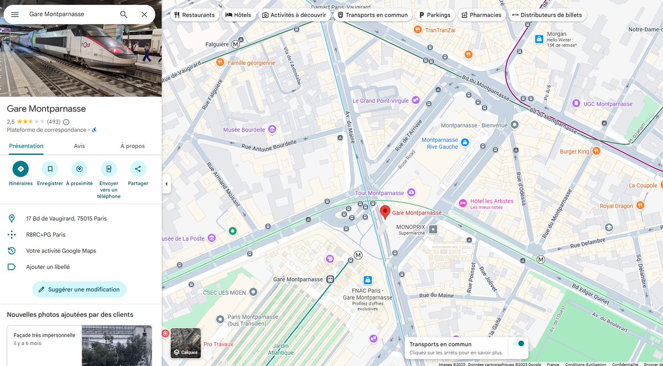
Task: Open the Conditions d'utilisation link
Action: coord(585,364)
